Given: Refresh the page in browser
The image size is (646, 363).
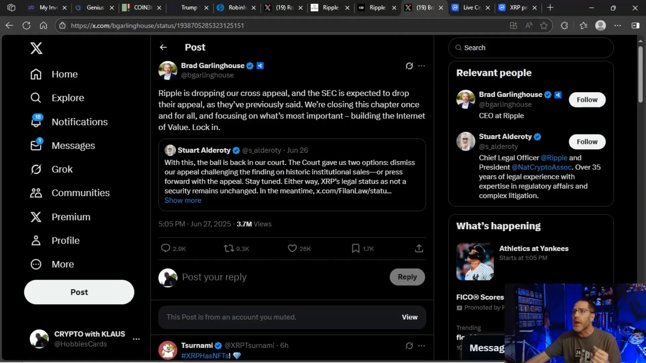Looking at the screenshot, I should (27, 26).
